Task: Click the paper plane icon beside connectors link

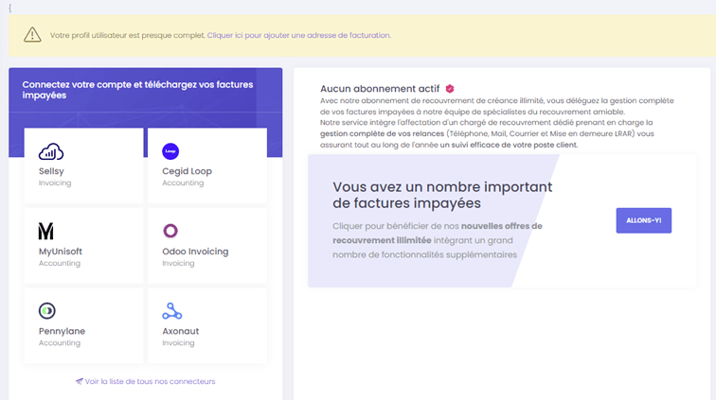Action: [80, 381]
